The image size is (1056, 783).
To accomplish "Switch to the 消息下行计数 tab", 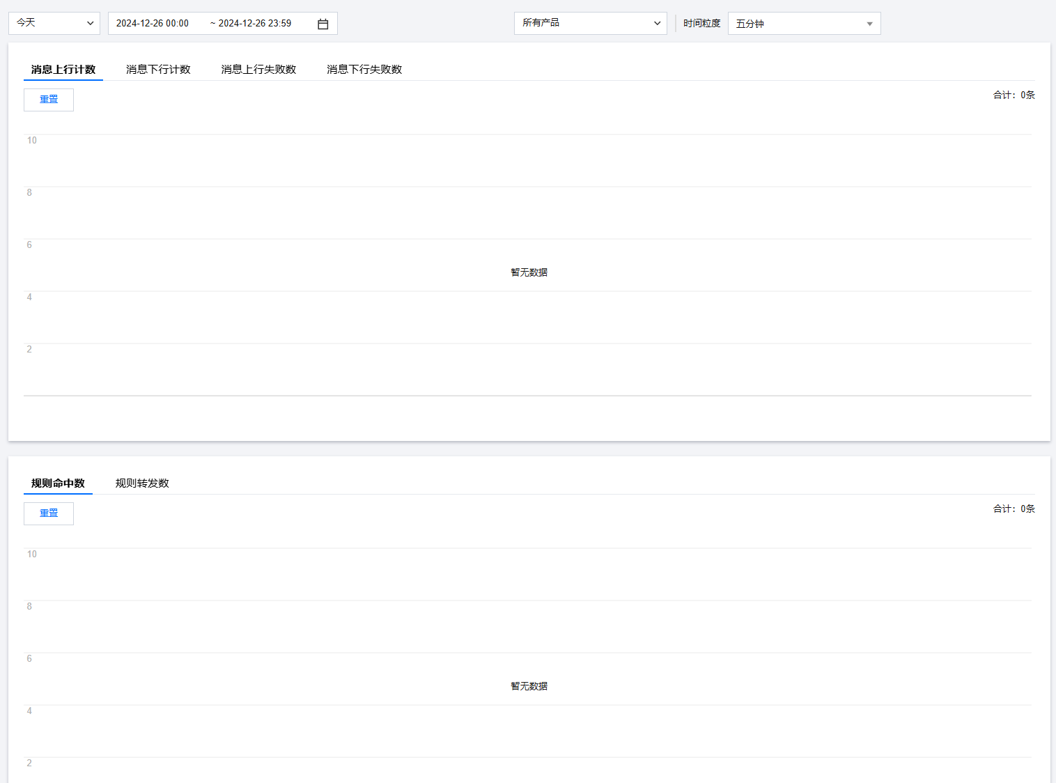I will click(158, 70).
